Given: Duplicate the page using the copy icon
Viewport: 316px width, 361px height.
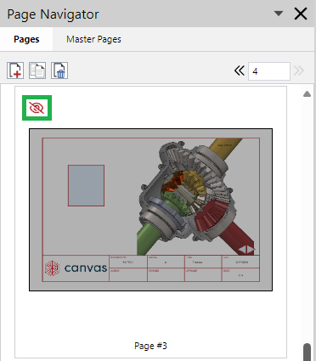Looking at the screenshot, I should click(37, 71).
